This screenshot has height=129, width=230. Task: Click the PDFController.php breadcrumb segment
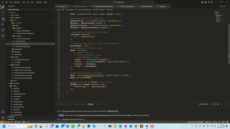click(x=84, y=10)
